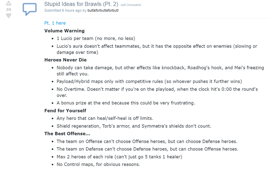The image size is (274, 169).
Task: Click the bonus prize bullet text
Action: pyautogui.click(x=126, y=103)
